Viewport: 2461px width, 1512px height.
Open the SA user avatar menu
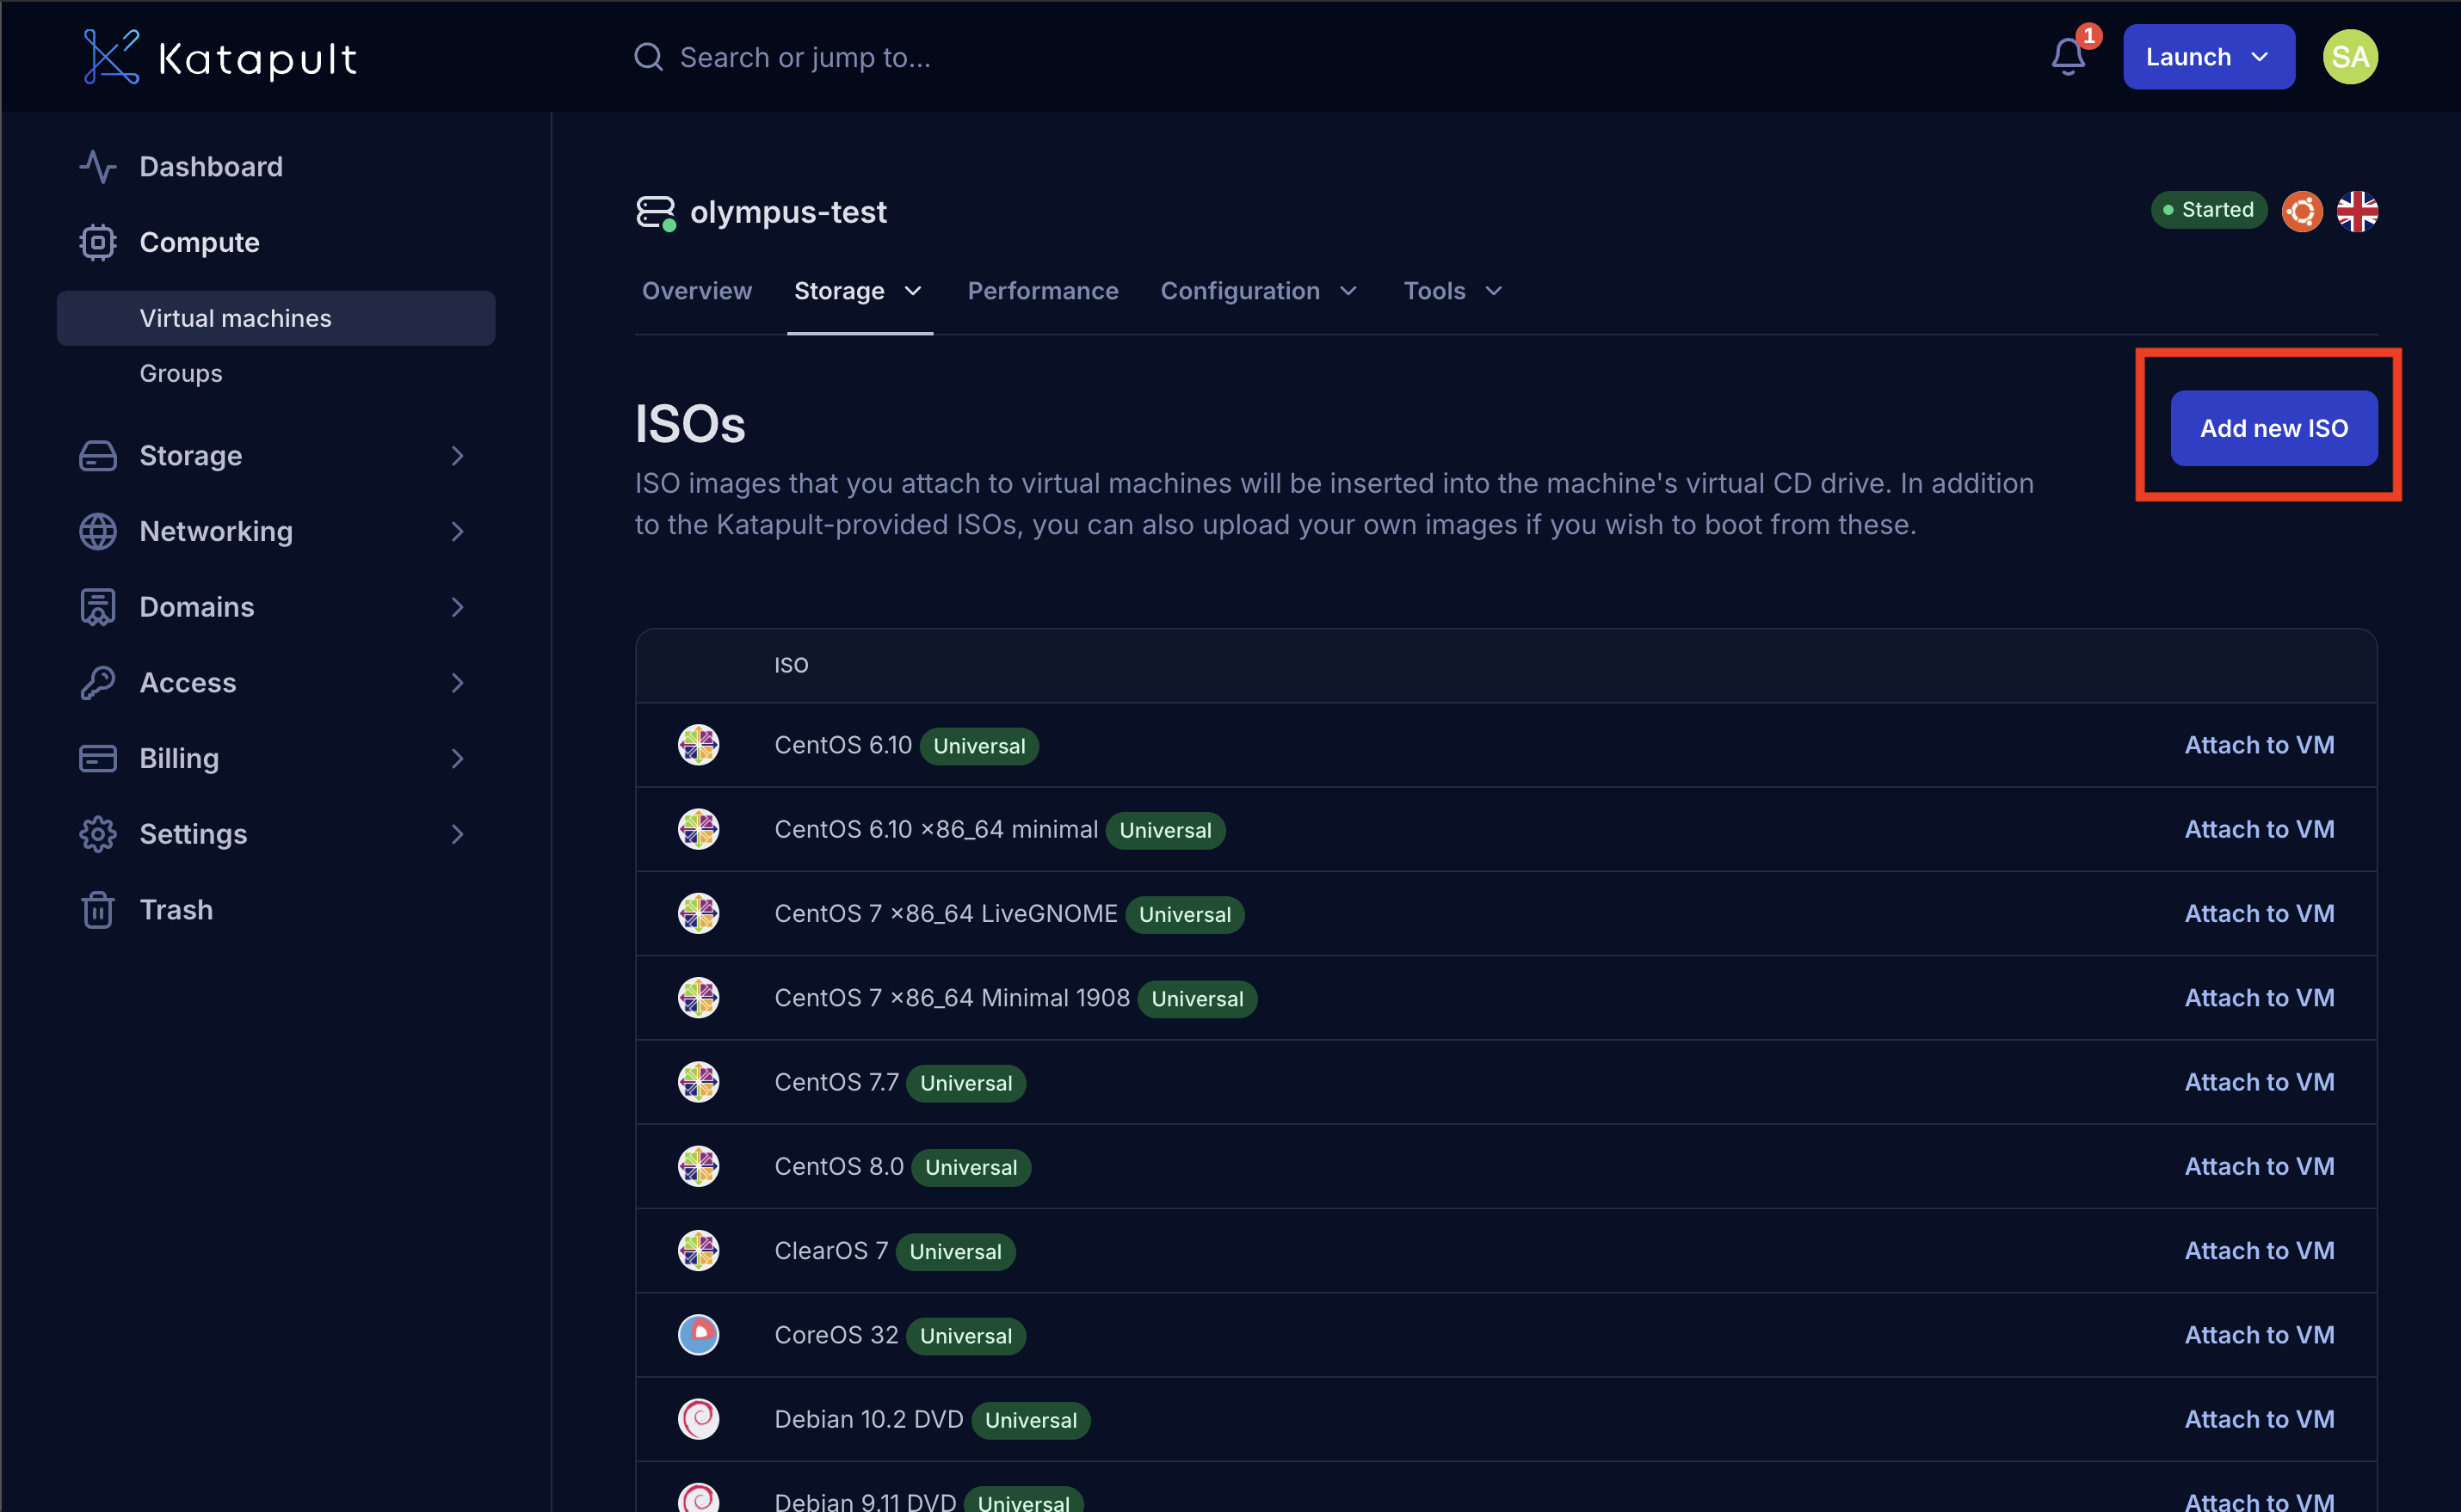(2349, 57)
